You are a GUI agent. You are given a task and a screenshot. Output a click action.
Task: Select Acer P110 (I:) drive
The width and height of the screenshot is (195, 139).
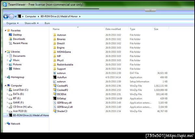20,111
